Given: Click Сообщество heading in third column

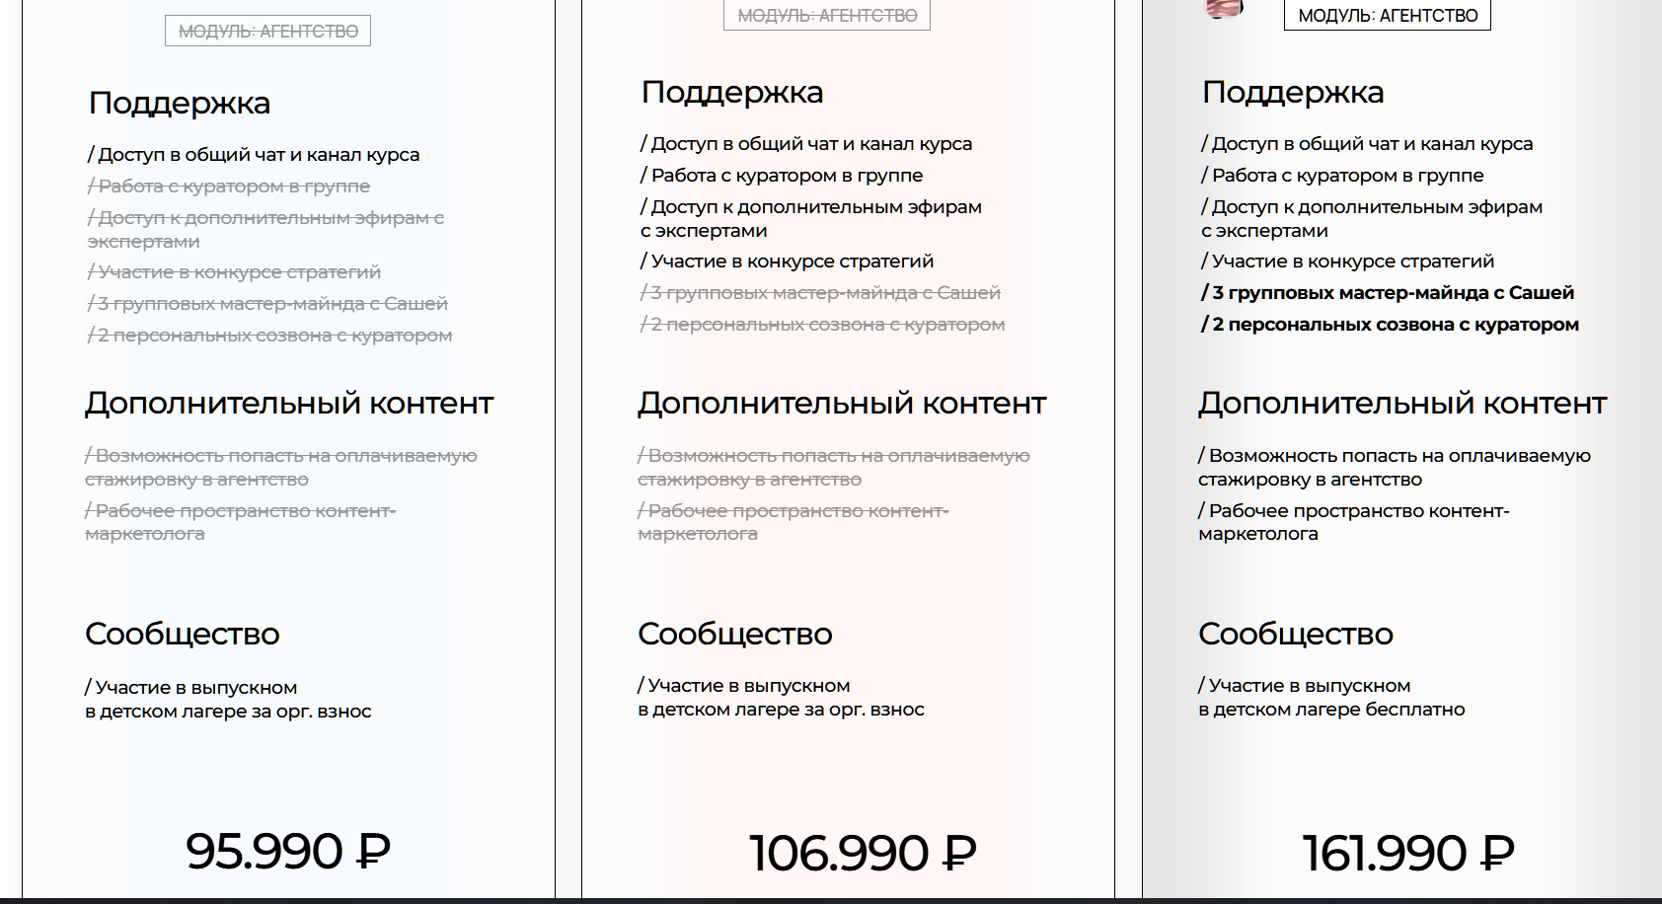Looking at the screenshot, I should click(x=1295, y=635).
